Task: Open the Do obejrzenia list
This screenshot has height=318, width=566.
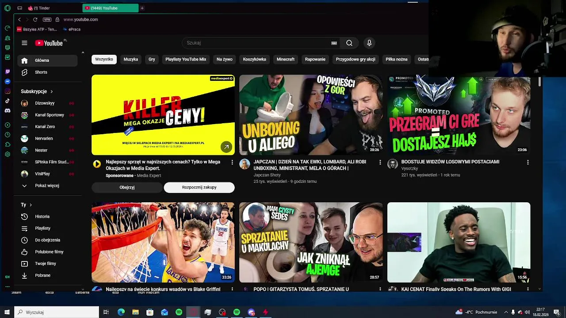Action: pos(47,240)
